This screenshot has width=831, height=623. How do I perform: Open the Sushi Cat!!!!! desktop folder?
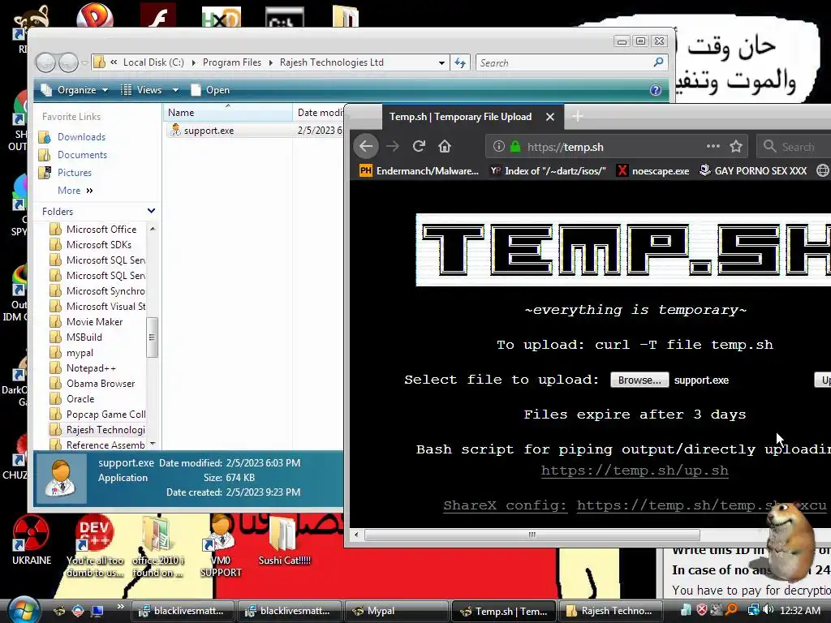click(284, 540)
